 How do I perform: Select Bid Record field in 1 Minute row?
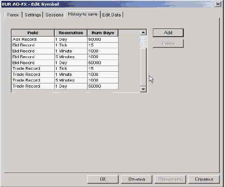coord(33,51)
